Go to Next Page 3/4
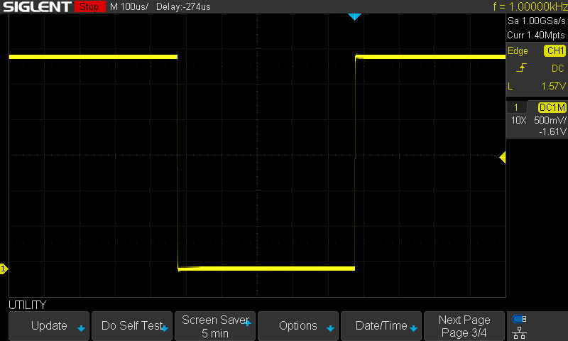The width and height of the screenshot is (568, 341). point(464,326)
